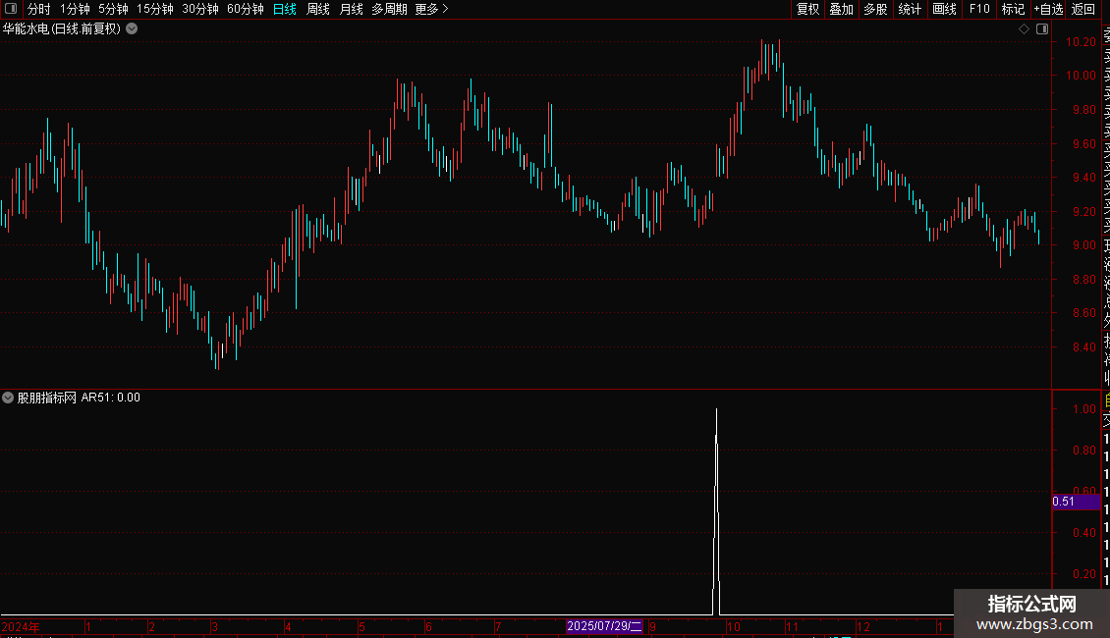
Task: Select the 1分钟 period
Action: pyautogui.click(x=75, y=9)
